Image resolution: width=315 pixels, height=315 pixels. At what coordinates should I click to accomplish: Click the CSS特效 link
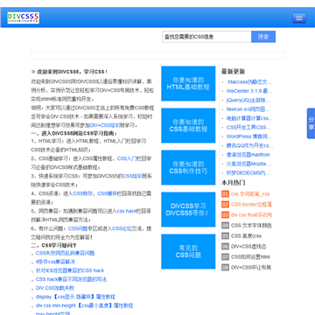point(83,193)
